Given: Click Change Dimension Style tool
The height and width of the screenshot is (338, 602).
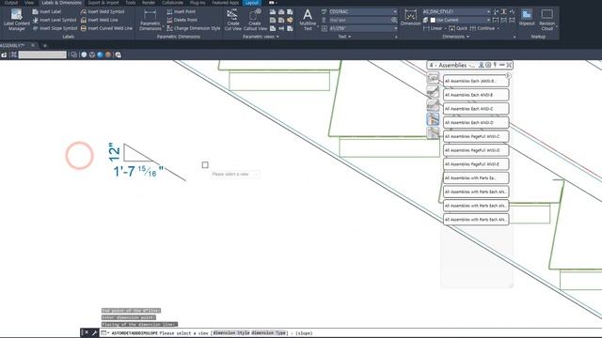Looking at the screenshot, I should [194, 28].
